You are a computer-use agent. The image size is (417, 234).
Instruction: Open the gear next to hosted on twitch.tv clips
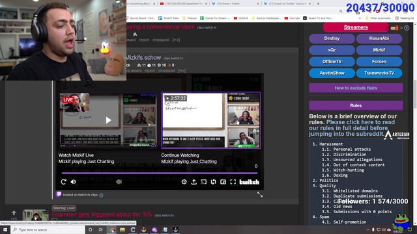coord(101,195)
